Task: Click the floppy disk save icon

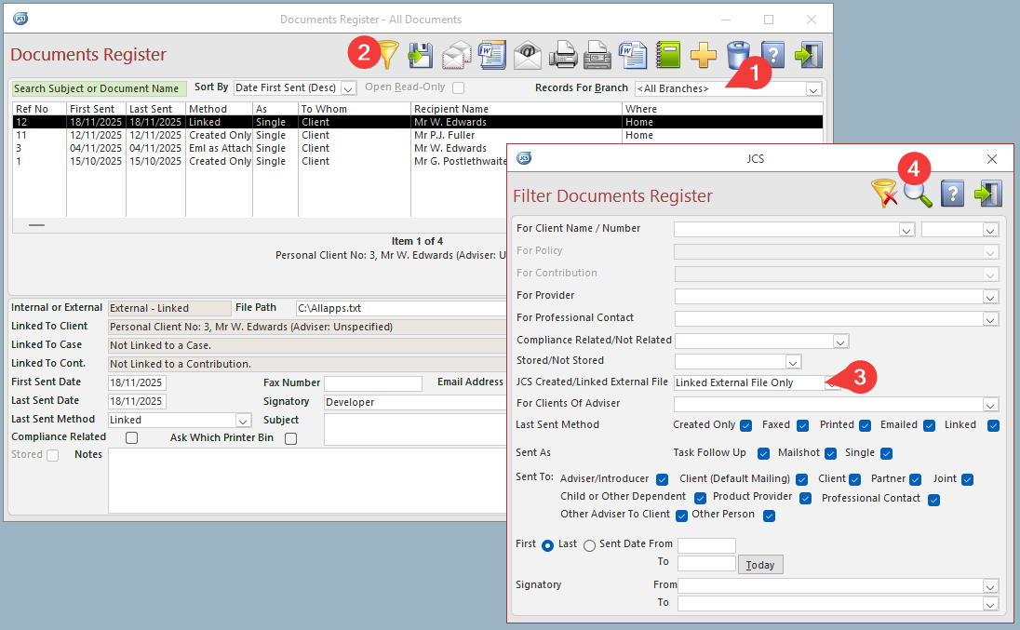Action: click(x=422, y=55)
